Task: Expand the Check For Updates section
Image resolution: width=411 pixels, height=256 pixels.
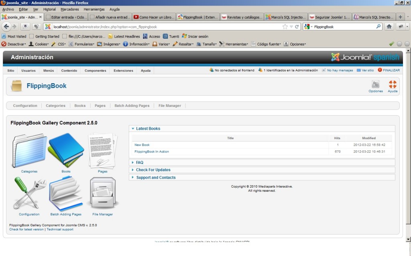Action: (153, 170)
